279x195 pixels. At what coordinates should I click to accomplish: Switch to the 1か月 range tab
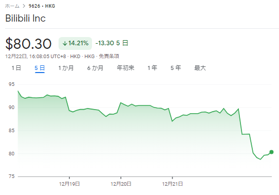pos(66,68)
